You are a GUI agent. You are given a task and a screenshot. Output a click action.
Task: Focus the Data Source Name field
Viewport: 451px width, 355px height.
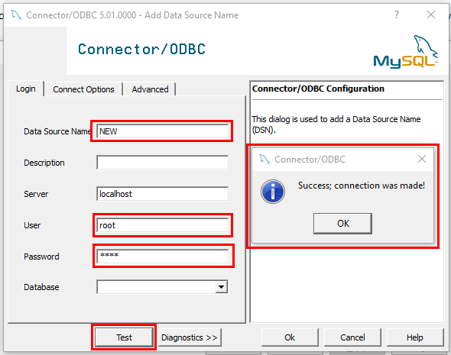(163, 131)
